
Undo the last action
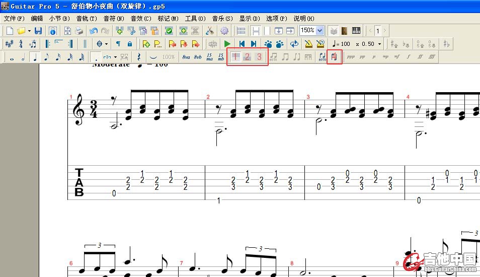tap(94, 31)
